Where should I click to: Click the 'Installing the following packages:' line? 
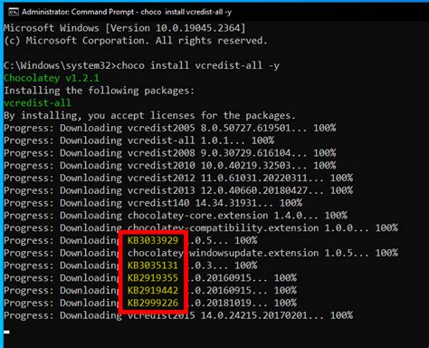point(100,91)
